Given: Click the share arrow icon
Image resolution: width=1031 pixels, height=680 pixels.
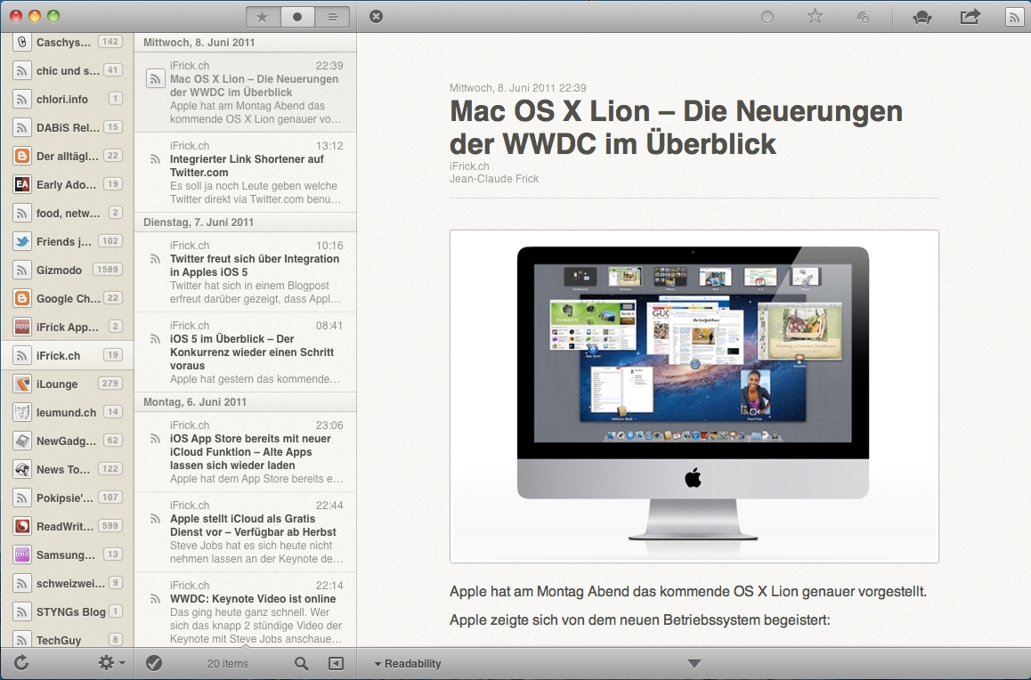Looking at the screenshot, I should click(970, 17).
